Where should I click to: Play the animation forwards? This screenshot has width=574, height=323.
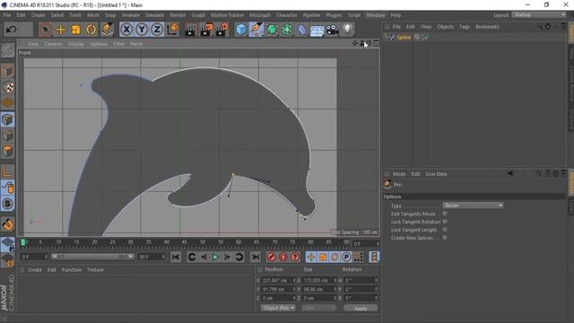point(215,258)
